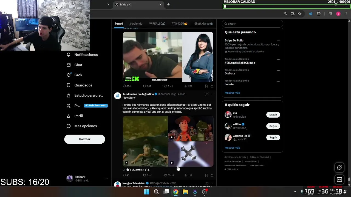Share the Mizkif video post
351x197 pixels.
pyautogui.click(x=212, y=86)
